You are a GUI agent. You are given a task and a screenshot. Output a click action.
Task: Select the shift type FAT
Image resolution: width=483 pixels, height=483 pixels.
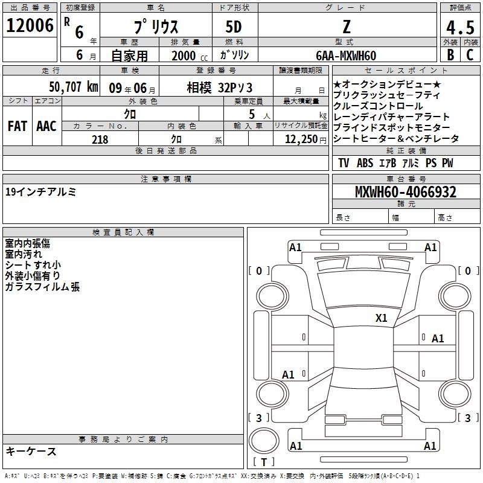(x=18, y=126)
